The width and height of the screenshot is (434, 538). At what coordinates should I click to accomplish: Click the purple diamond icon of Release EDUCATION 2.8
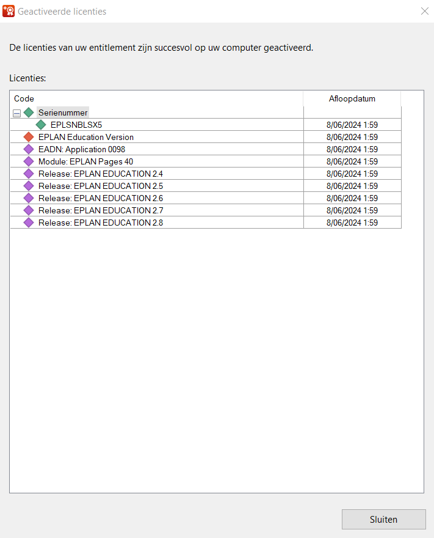tap(29, 223)
